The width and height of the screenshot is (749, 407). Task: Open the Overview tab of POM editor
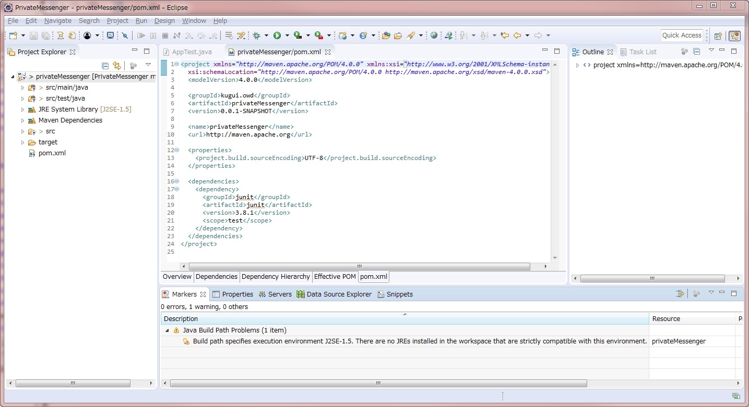coord(177,277)
